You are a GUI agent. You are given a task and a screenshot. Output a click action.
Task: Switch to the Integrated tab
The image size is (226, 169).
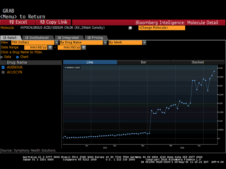click(69, 38)
